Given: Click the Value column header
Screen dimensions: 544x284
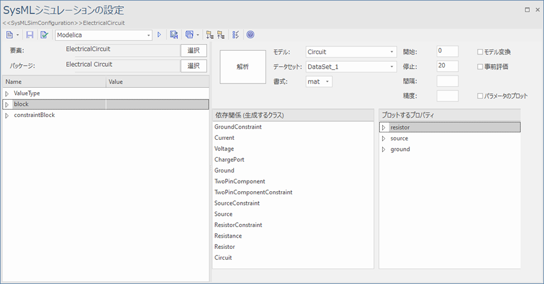Looking at the screenshot, I should pos(158,82).
